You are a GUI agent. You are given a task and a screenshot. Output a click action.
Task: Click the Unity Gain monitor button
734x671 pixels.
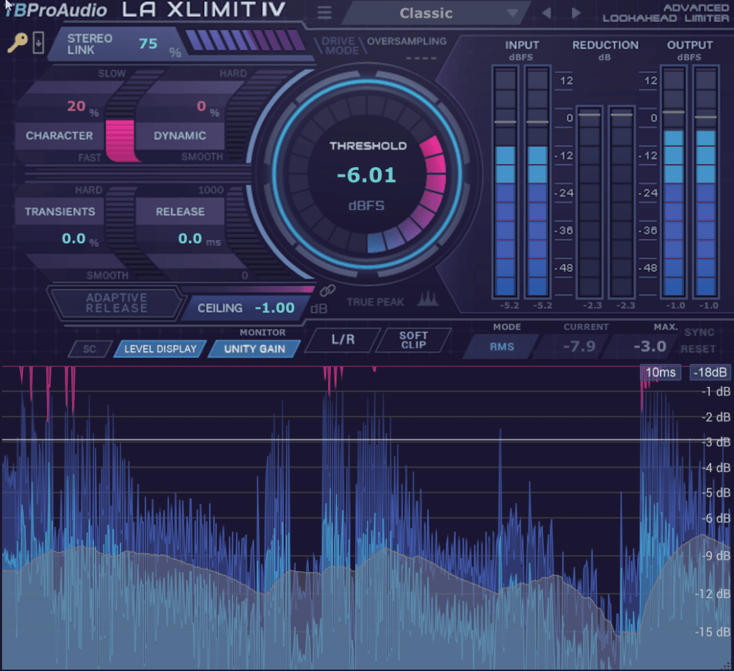(254, 349)
